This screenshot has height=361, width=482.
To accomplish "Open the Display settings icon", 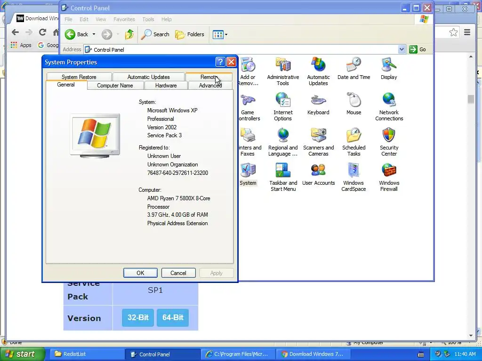I will pos(389,68).
